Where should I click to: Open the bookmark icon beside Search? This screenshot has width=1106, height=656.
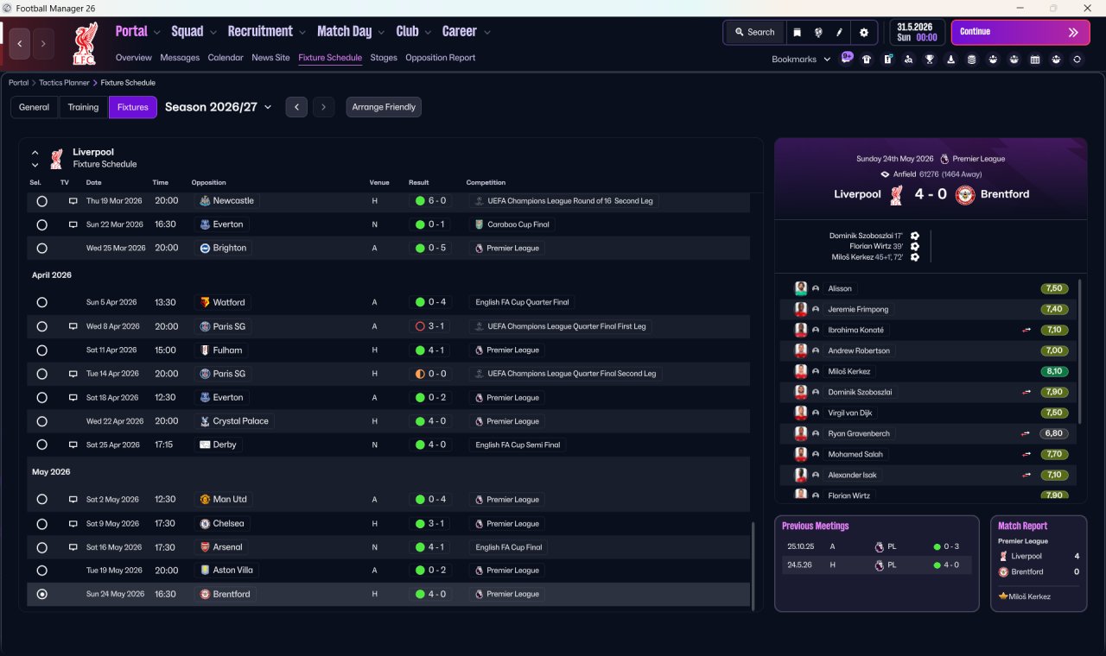coord(797,32)
